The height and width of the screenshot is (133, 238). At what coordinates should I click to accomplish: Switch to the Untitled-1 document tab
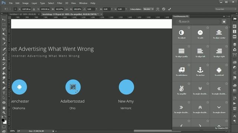point(23,14)
